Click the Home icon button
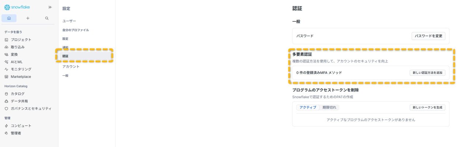 9,18
